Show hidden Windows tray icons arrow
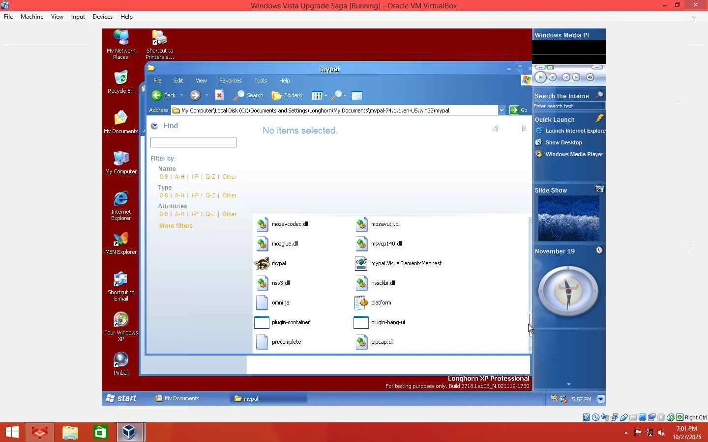 click(626, 433)
